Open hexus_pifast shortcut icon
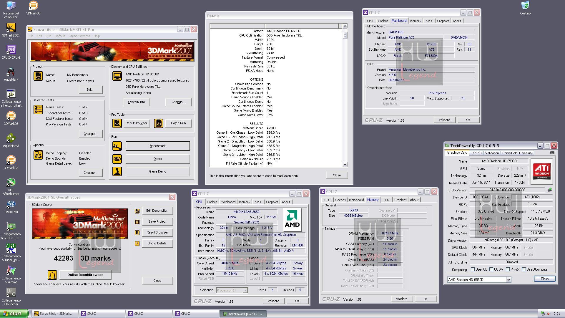 [x=11, y=98]
